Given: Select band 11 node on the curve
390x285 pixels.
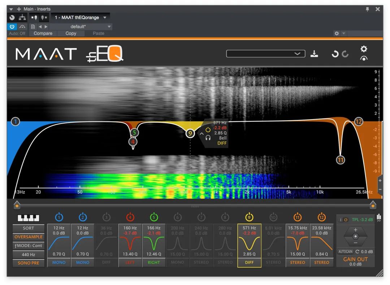Looking at the screenshot, I should click(340, 160).
